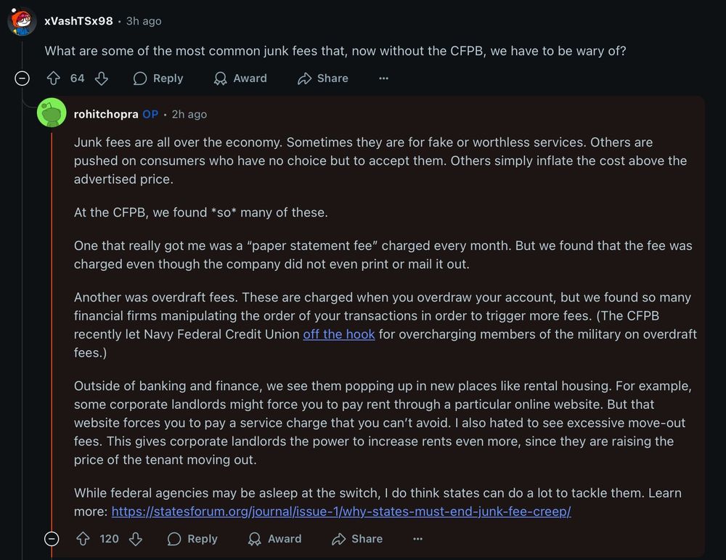Upvote rohitchopra's reply
This screenshot has height=560, width=726.
point(83,539)
